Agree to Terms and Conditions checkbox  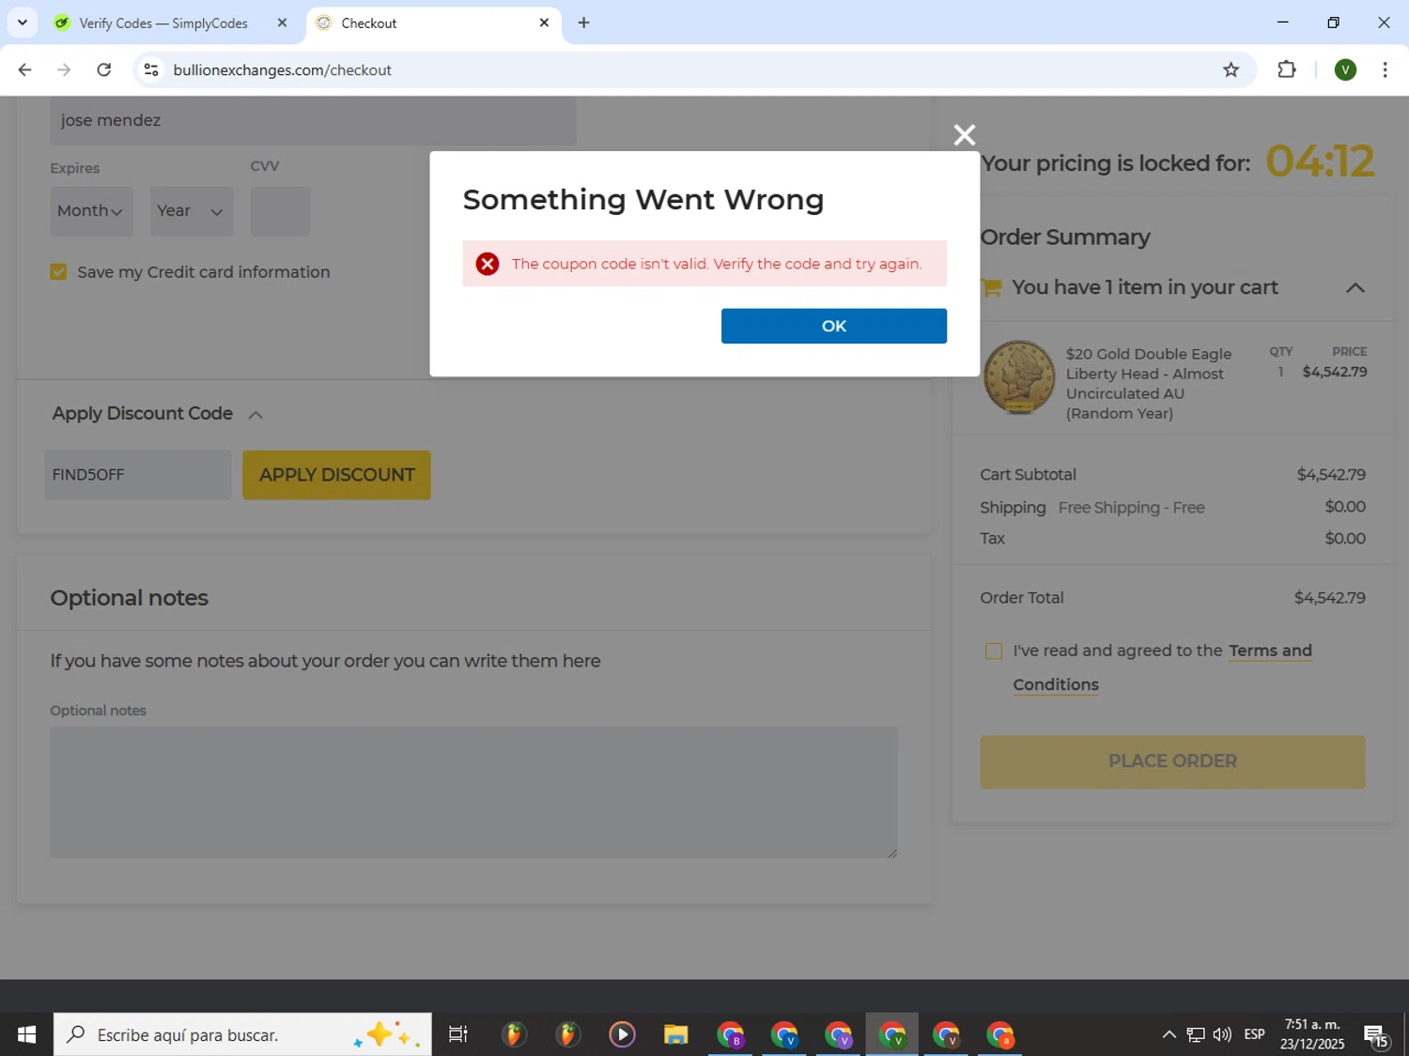tap(993, 650)
